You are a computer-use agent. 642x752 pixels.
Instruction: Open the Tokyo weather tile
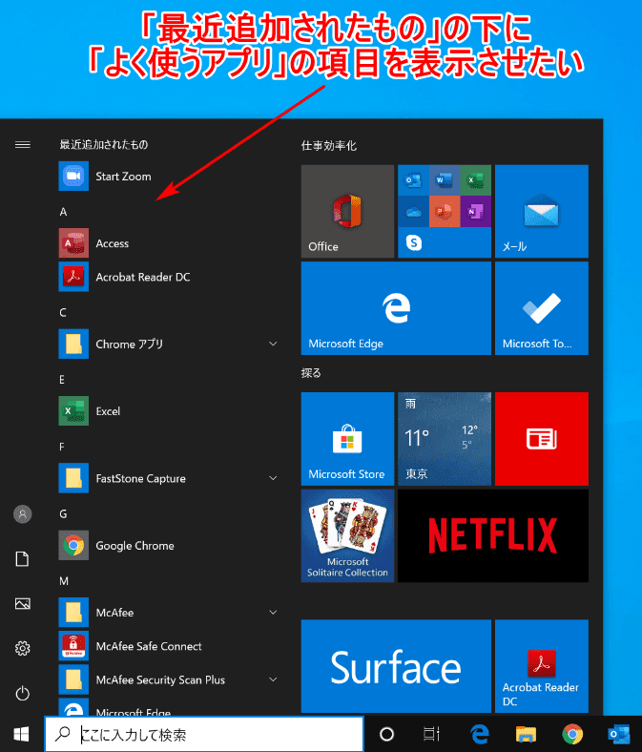coord(445,439)
